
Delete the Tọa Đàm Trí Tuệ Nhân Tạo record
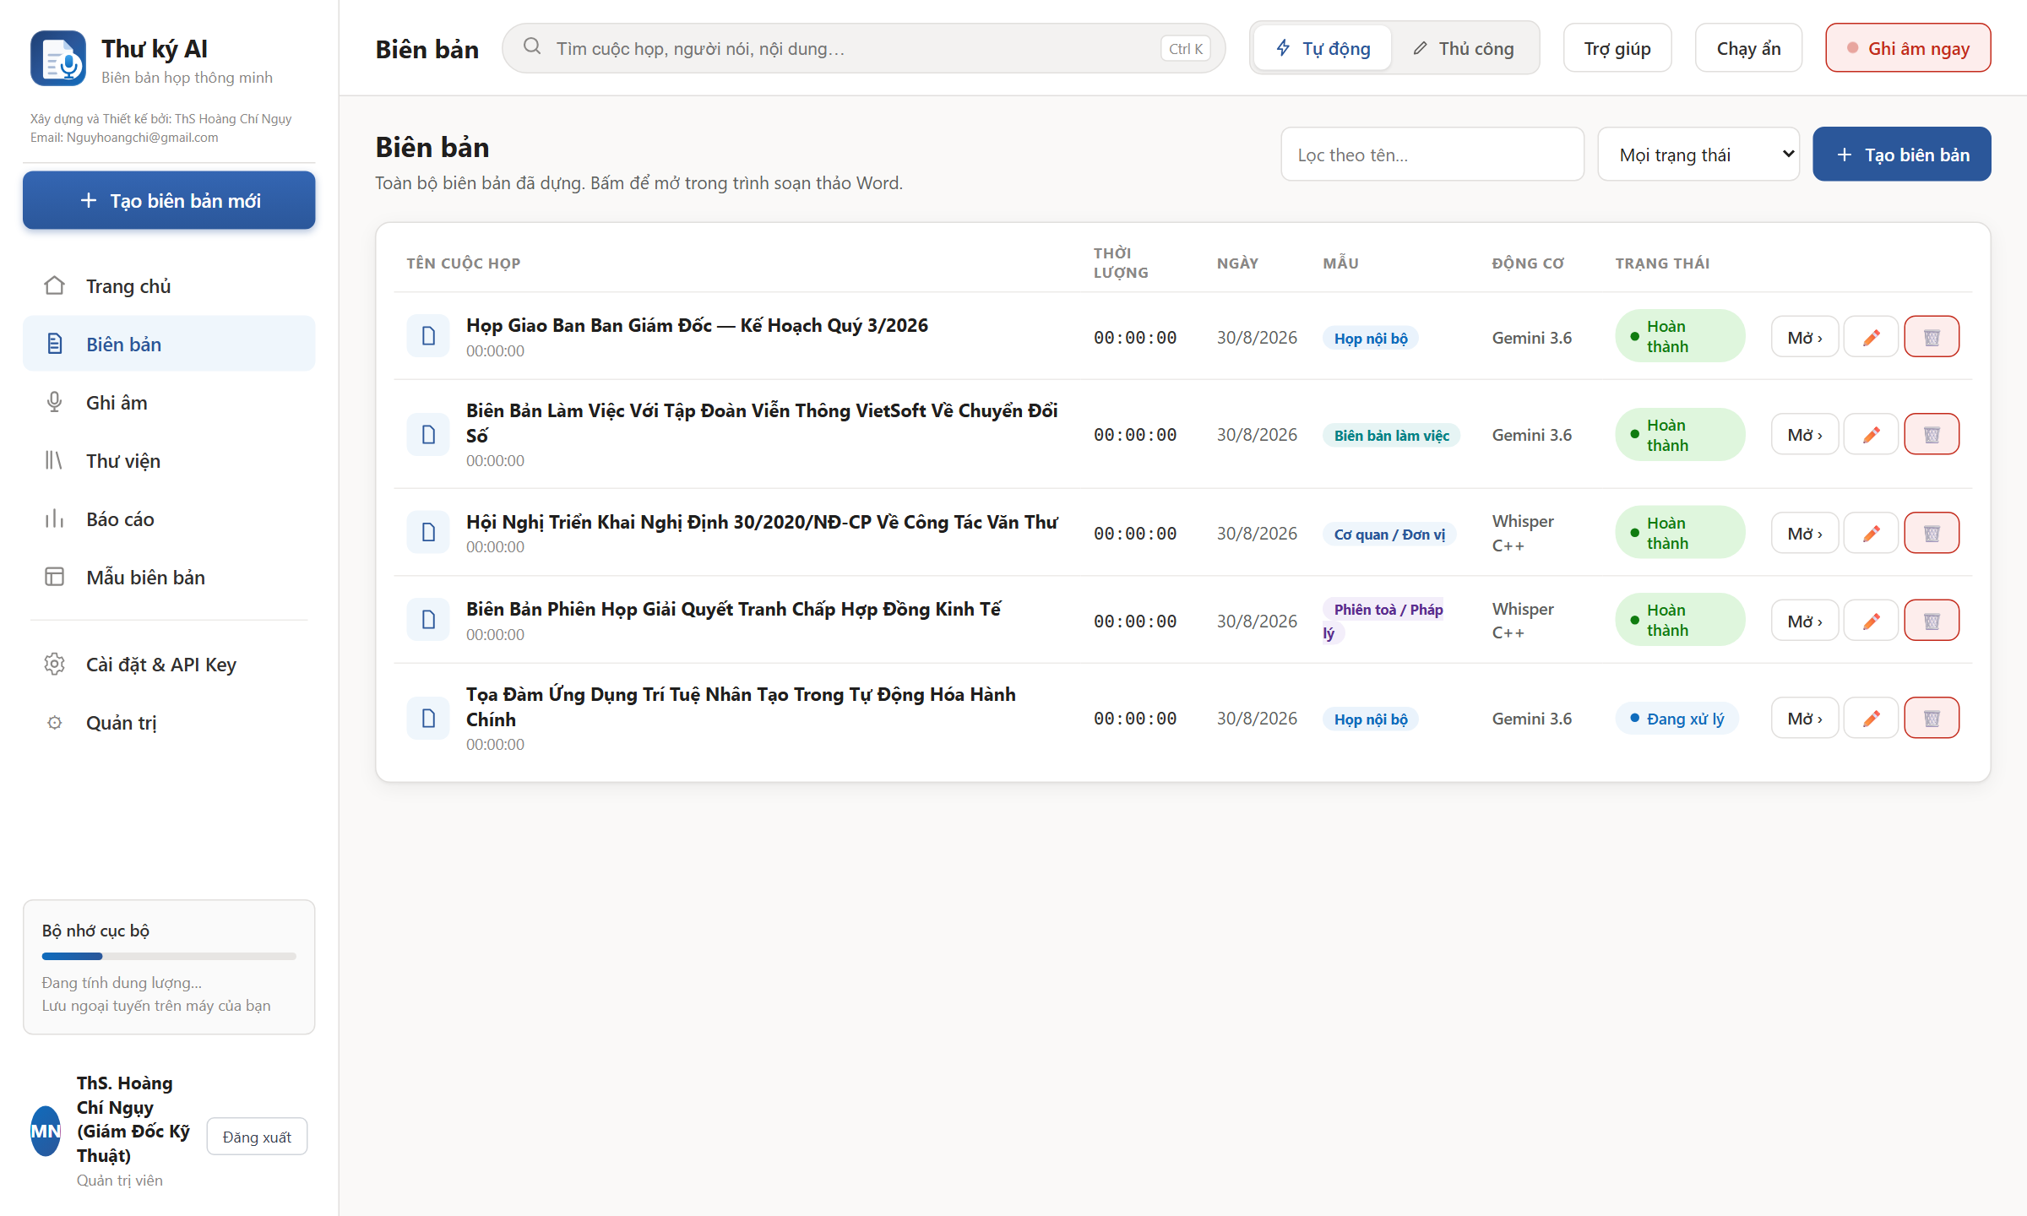(x=1932, y=718)
